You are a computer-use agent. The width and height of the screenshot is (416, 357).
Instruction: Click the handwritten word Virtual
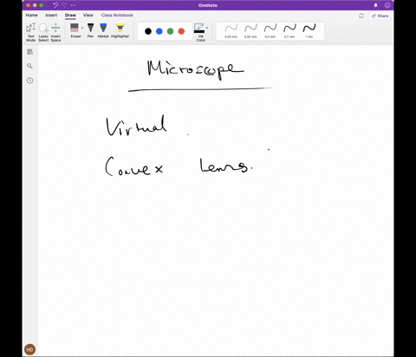pyautogui.click(x=136, y=126)
